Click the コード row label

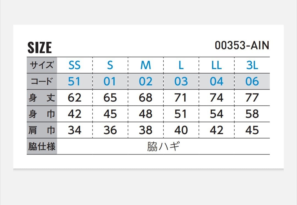pyautogui.click(x=42, y=82)
